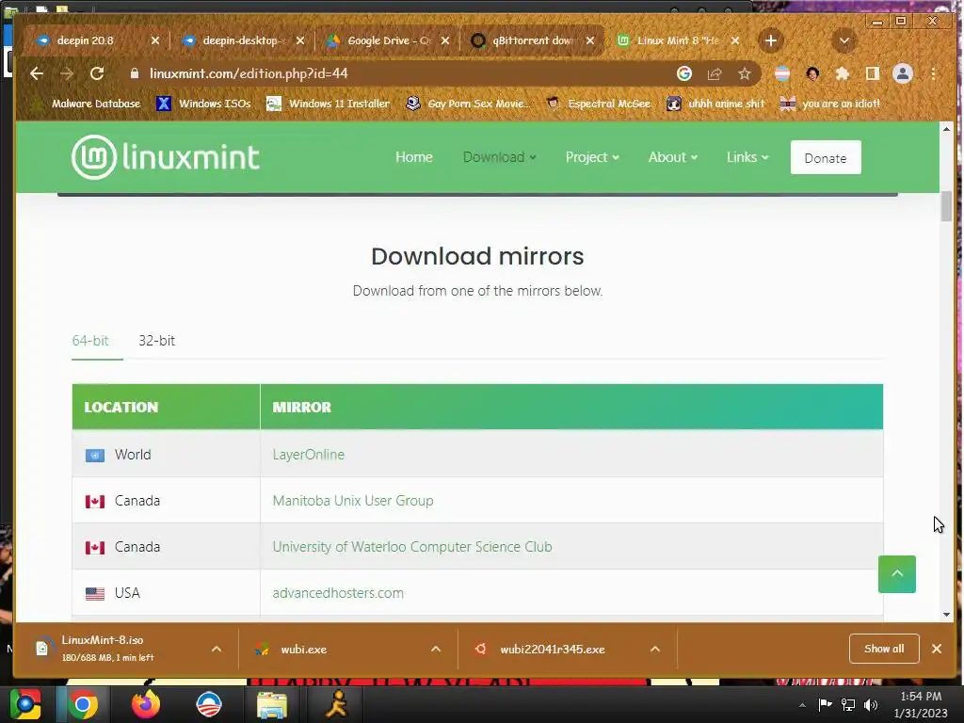Open Chrome three-dot menu

933,73
